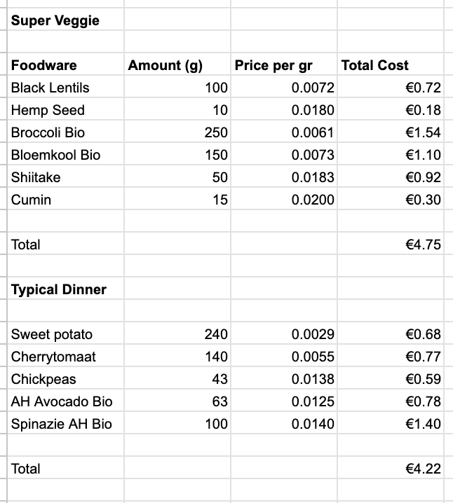This screenshot has height=503, width=453.
Task: Click the Black Lentils cell
Action: [x=50, y=88]
